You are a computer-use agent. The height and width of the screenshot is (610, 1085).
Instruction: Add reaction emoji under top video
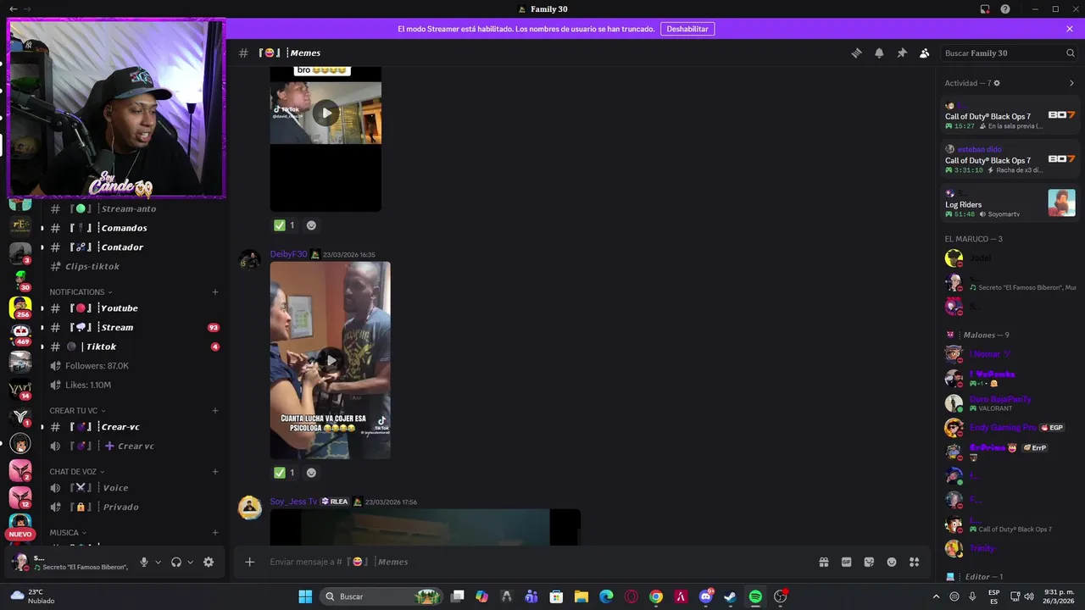pos(311,225)
